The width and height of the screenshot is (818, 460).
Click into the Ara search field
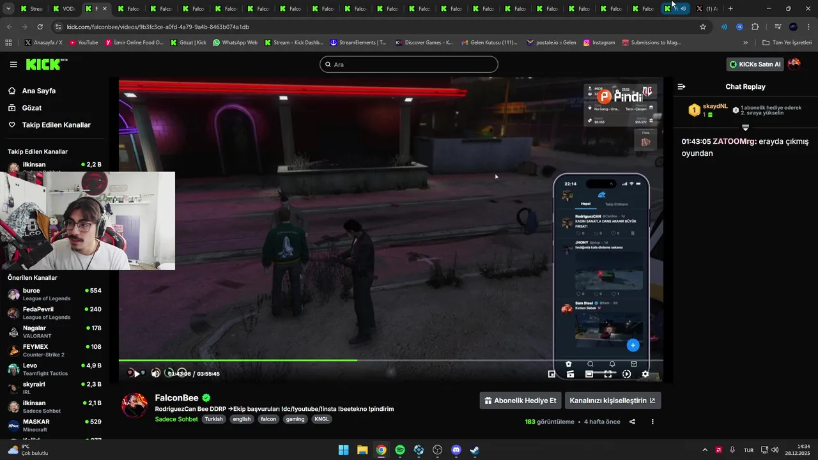[409, 65]
